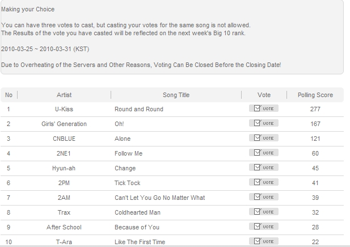Image resolution: width=350 pixels, height=247 pixels.
Task: Vote for T-Ara Like The First Time
Action: point(264,241)
